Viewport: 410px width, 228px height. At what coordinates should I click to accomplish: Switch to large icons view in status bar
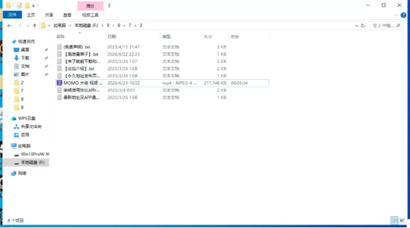pos(402,220)
